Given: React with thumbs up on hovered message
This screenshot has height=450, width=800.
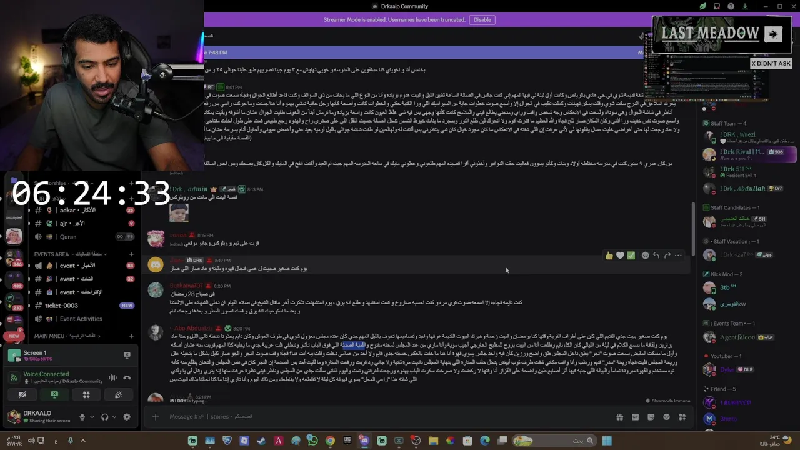Looking at the screenshot, I should tap(609, 256).
